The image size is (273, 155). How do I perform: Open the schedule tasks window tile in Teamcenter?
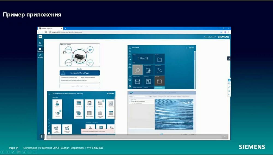(138, 81)
